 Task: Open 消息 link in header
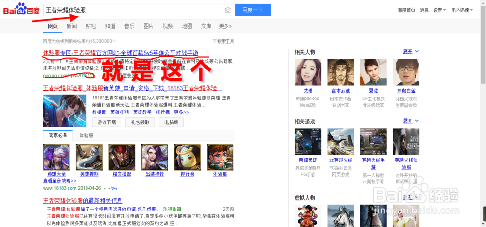click(424, 10)
